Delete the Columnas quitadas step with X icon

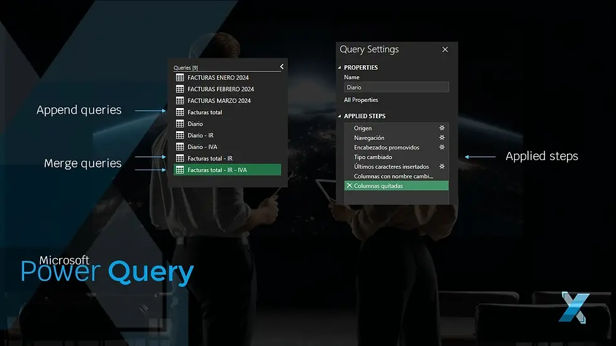pyautogui.click(x=349, y=185)
